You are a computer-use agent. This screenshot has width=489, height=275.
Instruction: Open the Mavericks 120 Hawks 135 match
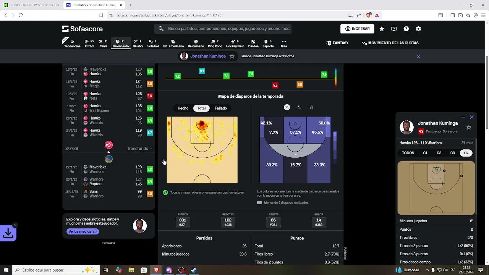(108, 72)
